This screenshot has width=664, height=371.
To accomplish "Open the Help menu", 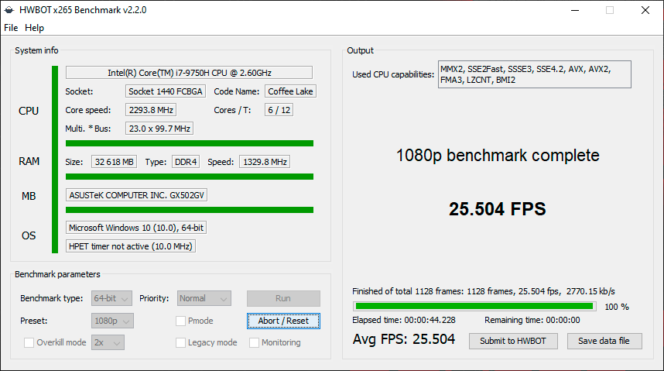I will 34,28.
